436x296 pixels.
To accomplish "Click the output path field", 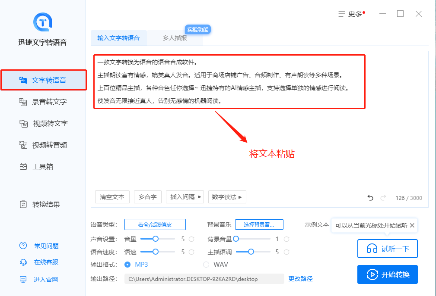I will pos(204,279).
